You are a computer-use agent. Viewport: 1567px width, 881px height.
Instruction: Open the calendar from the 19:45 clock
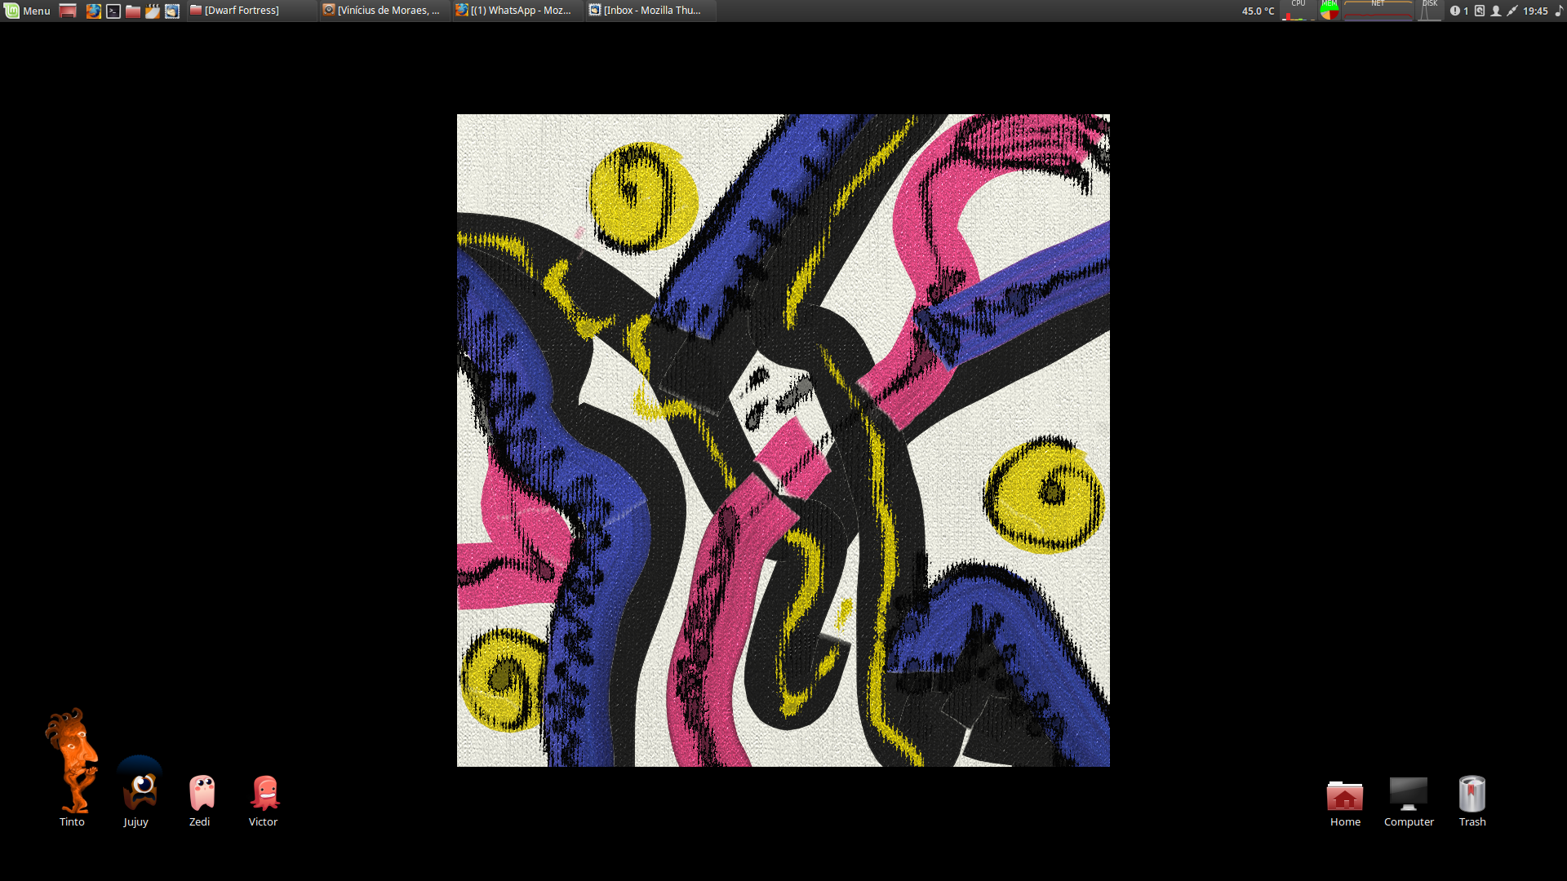(x=1535, y=11)
